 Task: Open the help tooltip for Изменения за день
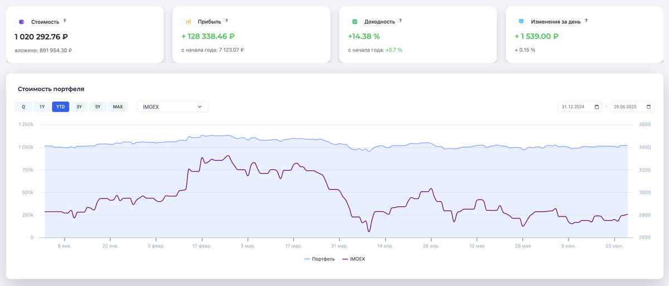point(586,21)
